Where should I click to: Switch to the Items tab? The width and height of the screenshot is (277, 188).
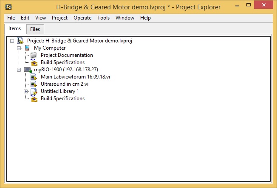point(15,28)
